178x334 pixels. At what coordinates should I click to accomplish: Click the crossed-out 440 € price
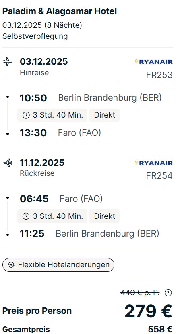pos(140,293)
